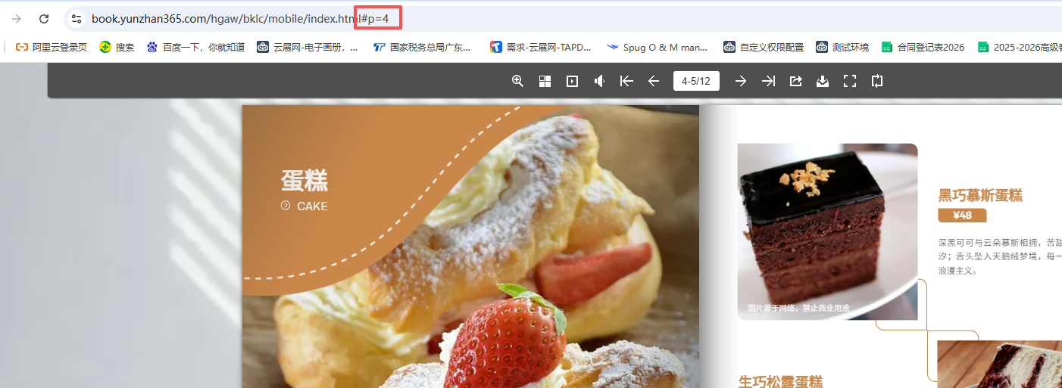Toggle the loop/rotate icon in toolbar
This screenshot has width=1062, height=388.
point(877,81)
